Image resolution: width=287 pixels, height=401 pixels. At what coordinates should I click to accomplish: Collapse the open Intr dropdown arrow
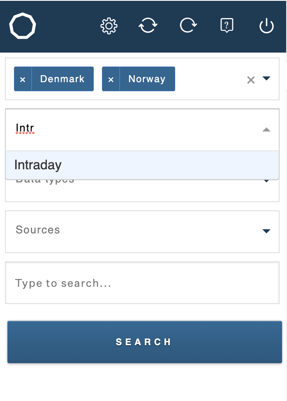click(x=266, y=130)
